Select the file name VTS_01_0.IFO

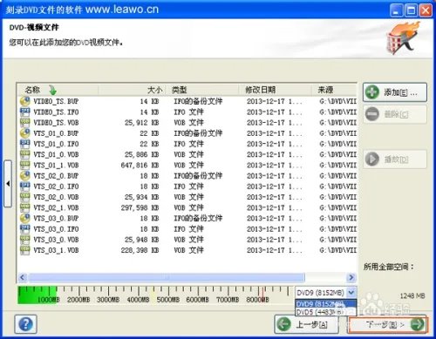point(56,144)
